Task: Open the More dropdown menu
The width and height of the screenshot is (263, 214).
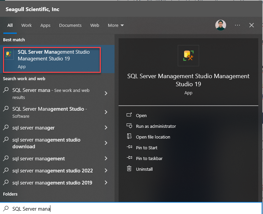Action: point(116,25)
